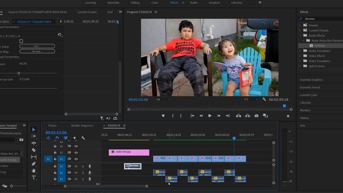This screenshot has width=343, height=193.
Task: Toggle lock on track V2
Action: [x=55, y=152]
